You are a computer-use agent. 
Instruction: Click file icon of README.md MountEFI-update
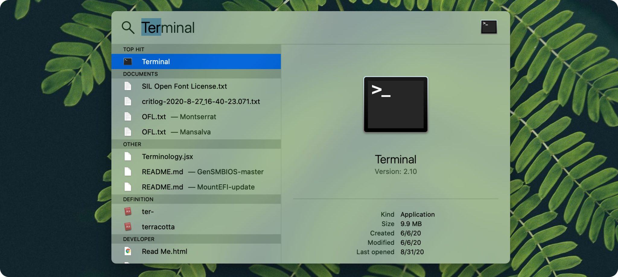[128, 187]
